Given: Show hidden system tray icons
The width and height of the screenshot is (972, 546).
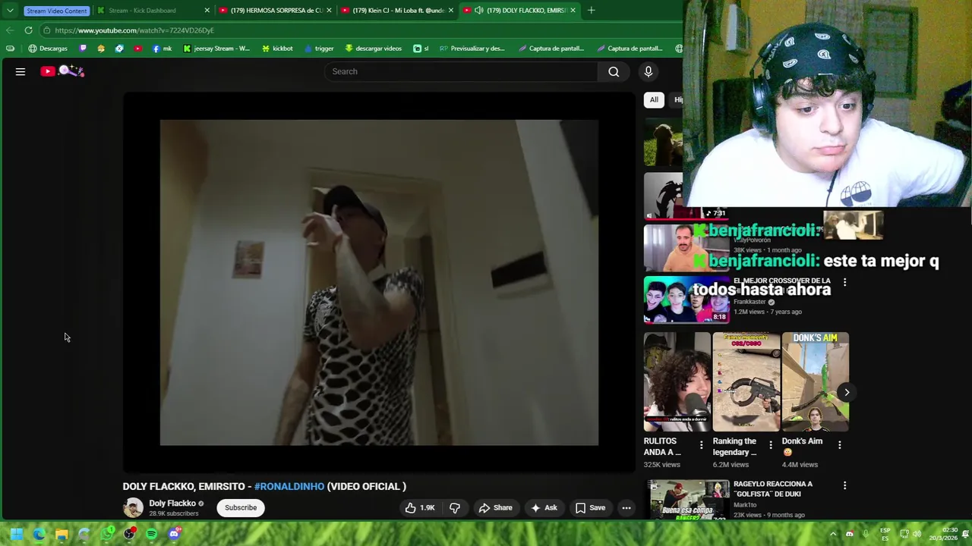Looking at the screenshot, I should (833, 534).
